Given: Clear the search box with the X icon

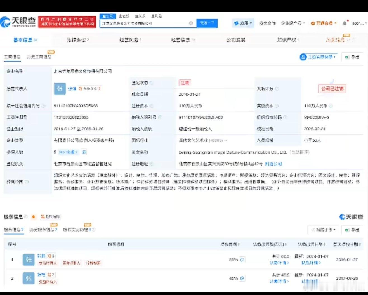Looking at the screenshot, I should 191,23.
